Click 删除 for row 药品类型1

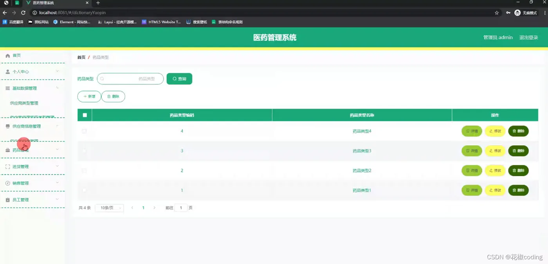[518, 190]
